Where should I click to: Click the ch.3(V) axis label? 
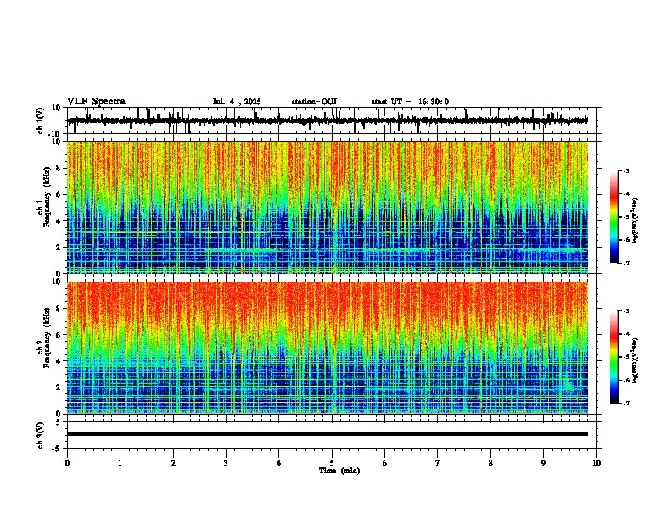(x=41, y=435)
